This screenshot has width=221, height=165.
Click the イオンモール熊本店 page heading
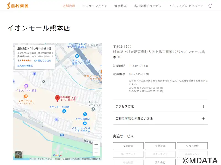[x=39, y=28]
